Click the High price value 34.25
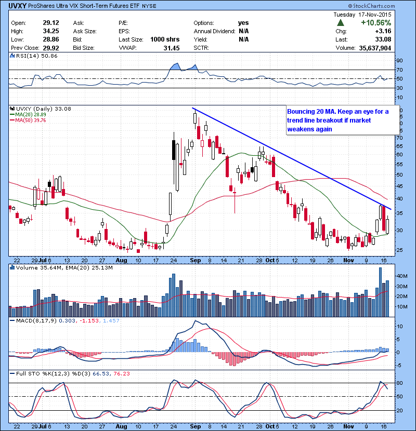416x431 pixels. click(x=51, y=31)
